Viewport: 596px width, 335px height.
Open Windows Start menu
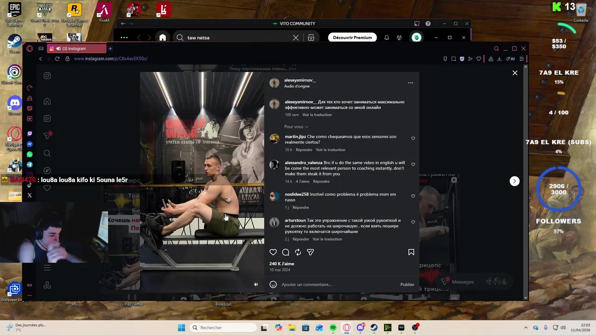tap(182, 328)
